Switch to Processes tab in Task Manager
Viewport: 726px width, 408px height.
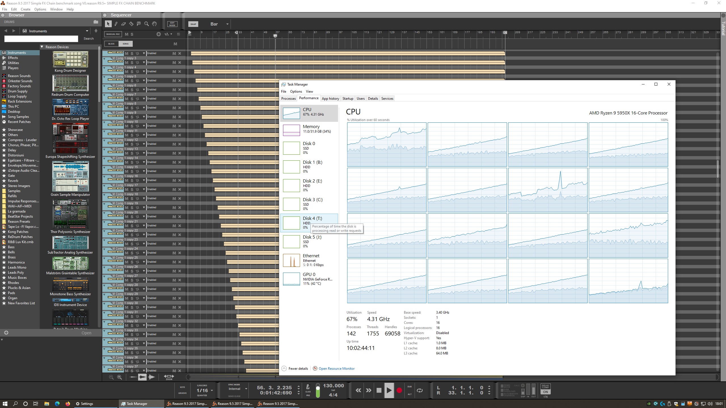pyautogui.click(x=288, y=98)
